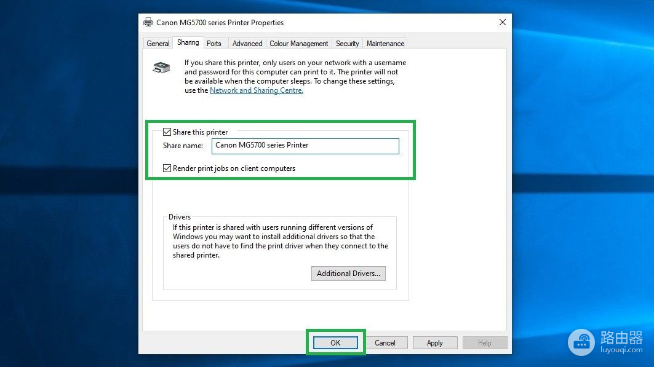This screenshot has height=367, width=654.
Task: Go to Colour Management tab
Action: (x=298, y=43)
